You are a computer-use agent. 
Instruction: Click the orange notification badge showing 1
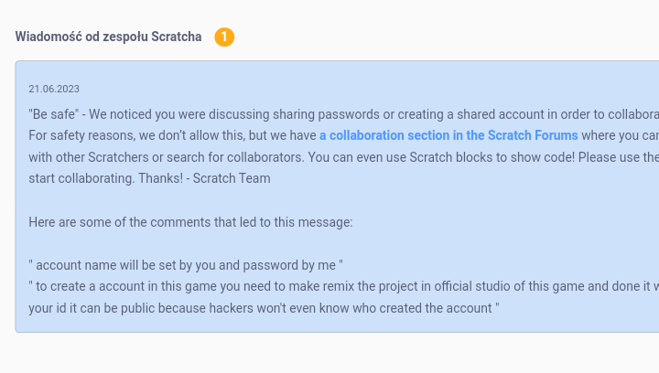(224, 37)
